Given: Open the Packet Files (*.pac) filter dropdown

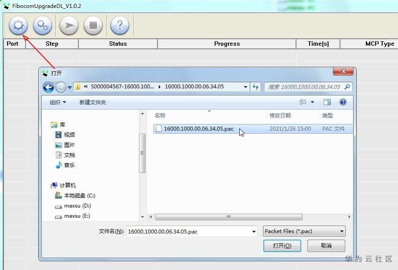Looking at the screenshot, I should [x=304, y=231].
